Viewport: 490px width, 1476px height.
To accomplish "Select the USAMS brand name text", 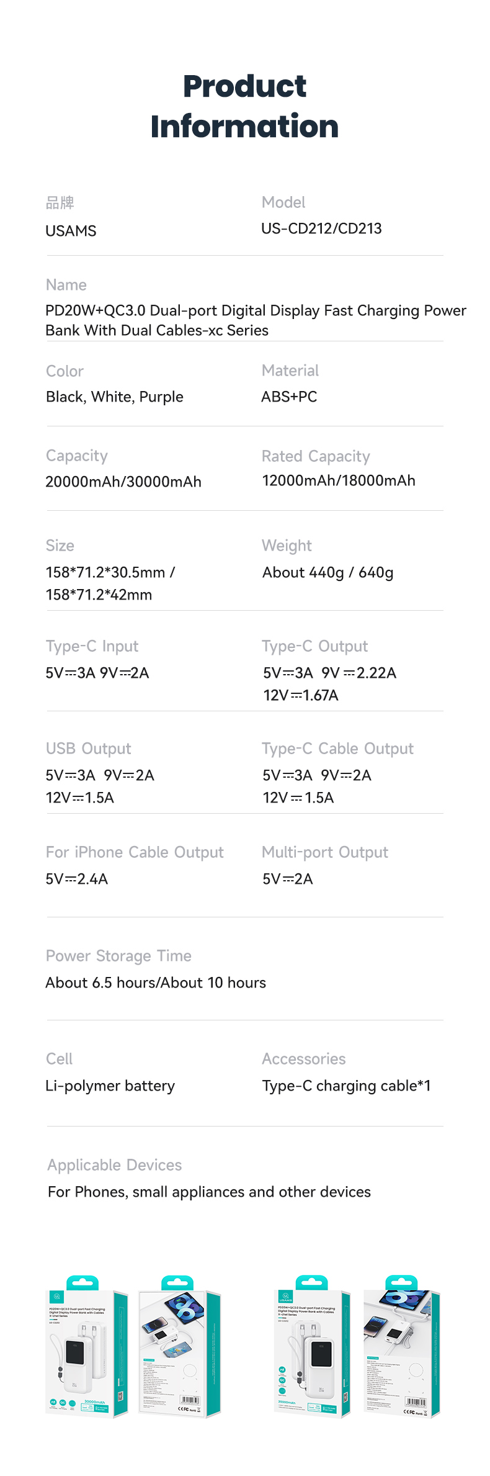I will click(71, 231).
